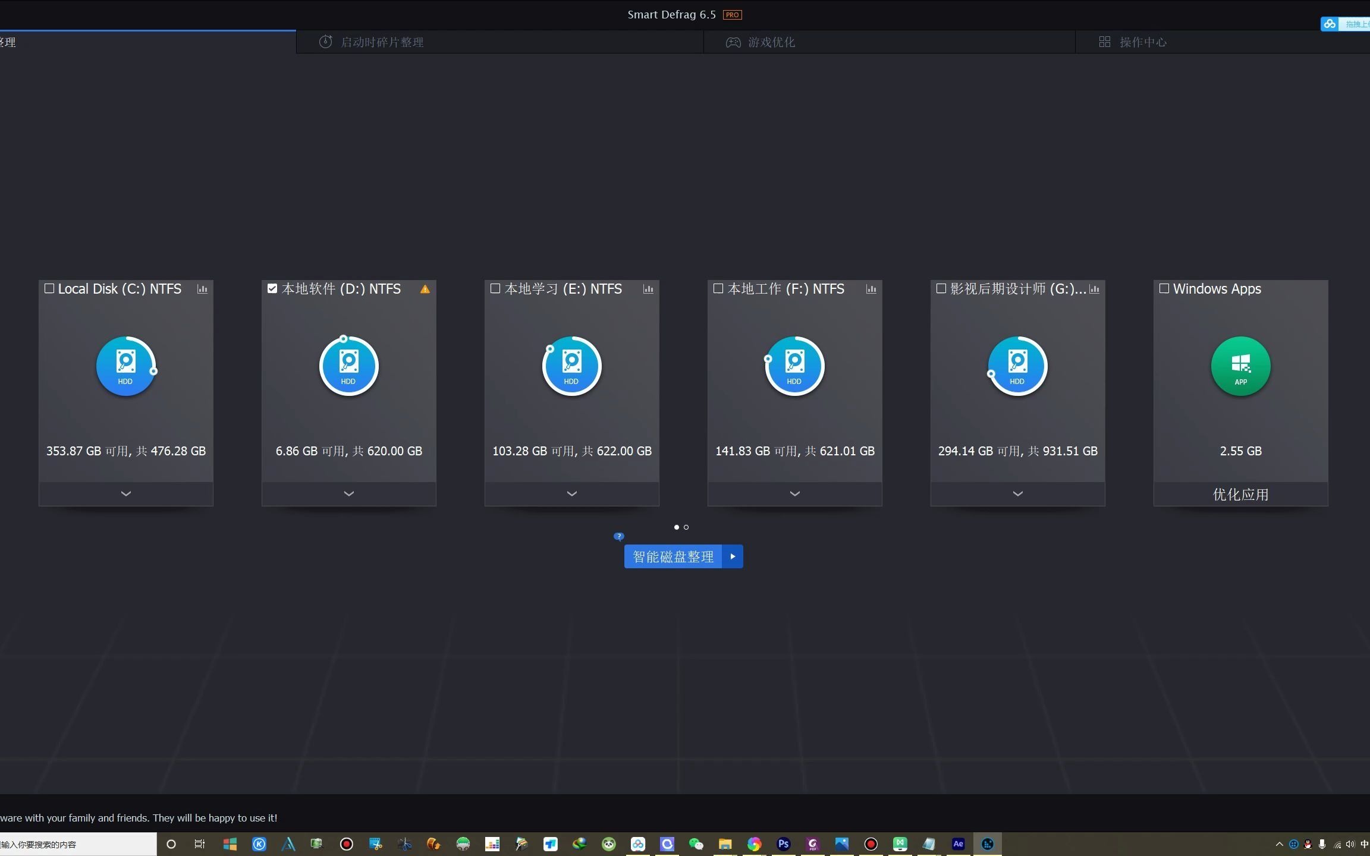Screen dimensions: 1370x856
Task: Expand details under Local Disk (C:) card
Action: pyautogui.click(x=125, y=493)
